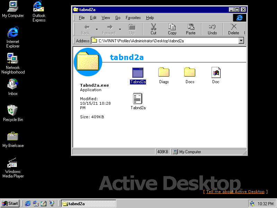Screen dimensions: 277x208
Task: Expand the Address bar dropdown
Action: pyautogui.click(x=241, y=41)
